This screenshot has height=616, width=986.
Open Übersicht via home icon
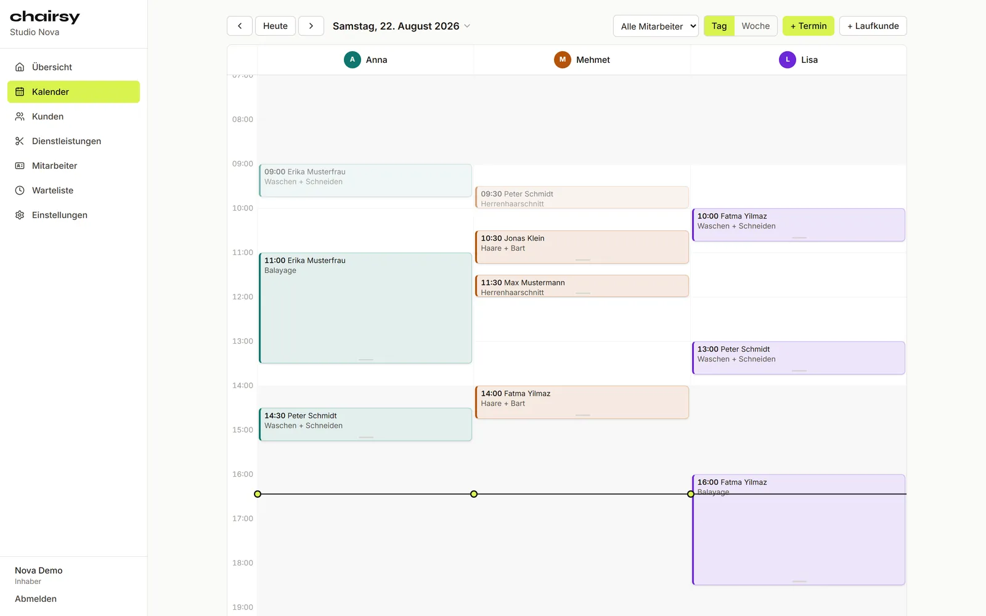(20, 67)
